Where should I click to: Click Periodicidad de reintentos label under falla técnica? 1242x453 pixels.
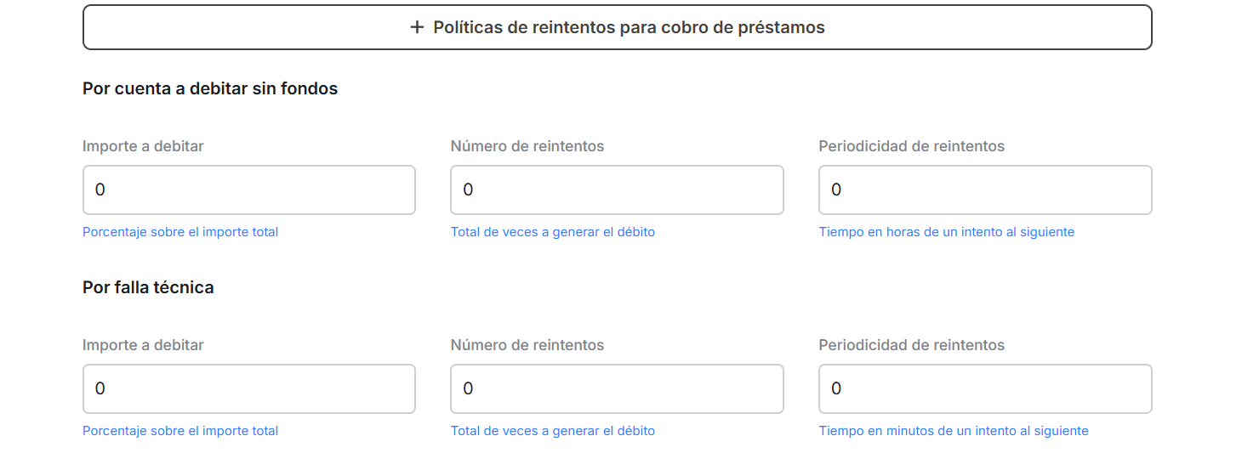[x=911, y=345]
